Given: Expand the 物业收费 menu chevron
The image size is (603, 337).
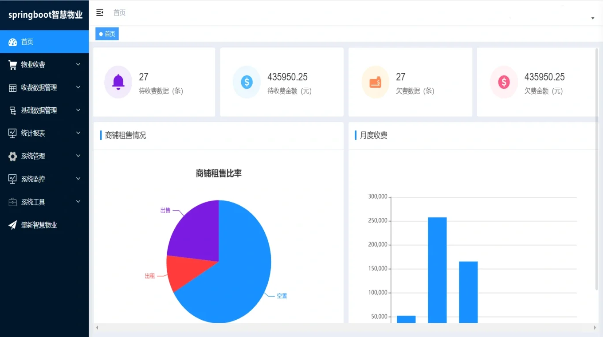Looking at the screenshot, I should [78, 65].
